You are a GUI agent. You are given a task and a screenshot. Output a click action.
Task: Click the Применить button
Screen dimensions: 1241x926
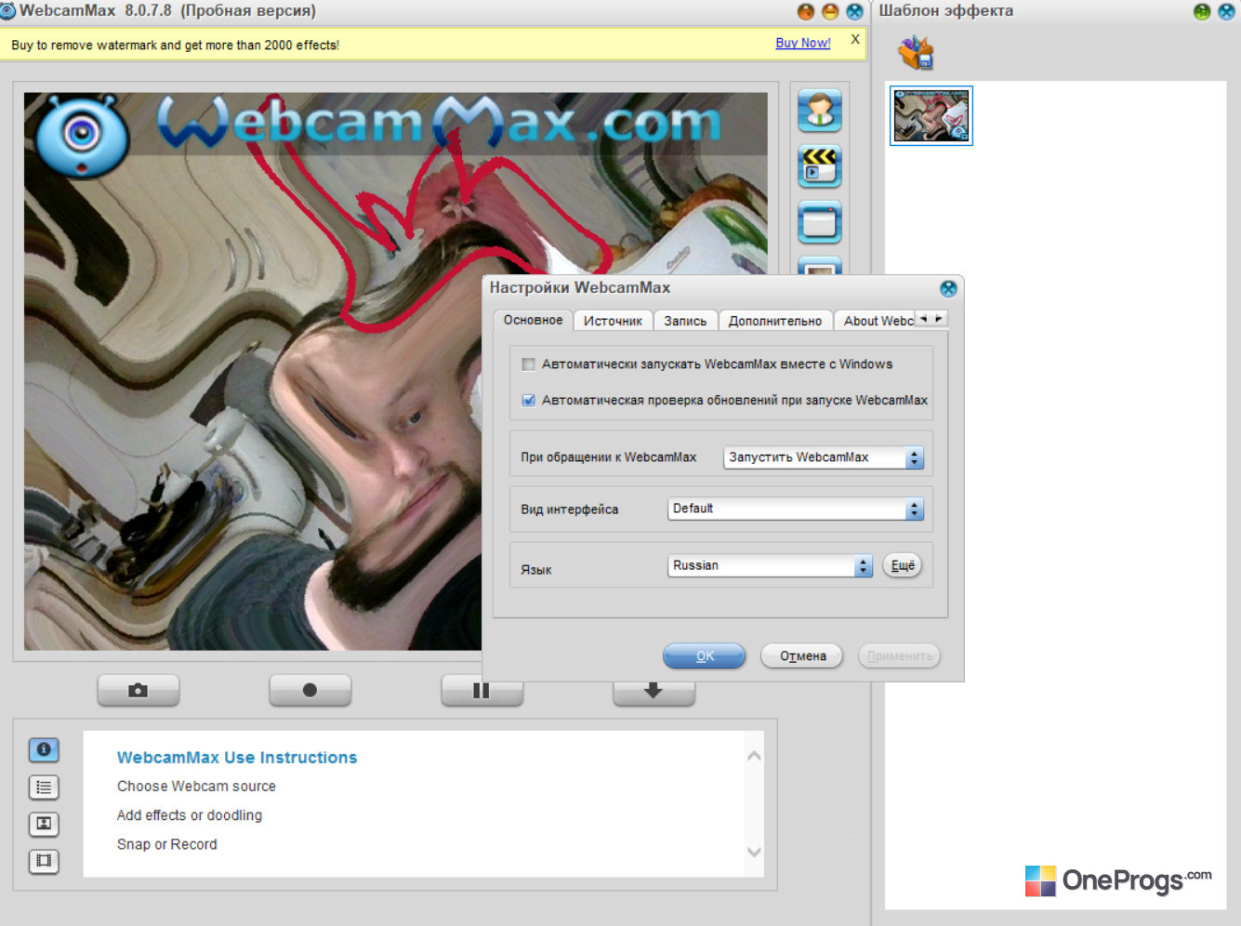[x=900, y=656]
